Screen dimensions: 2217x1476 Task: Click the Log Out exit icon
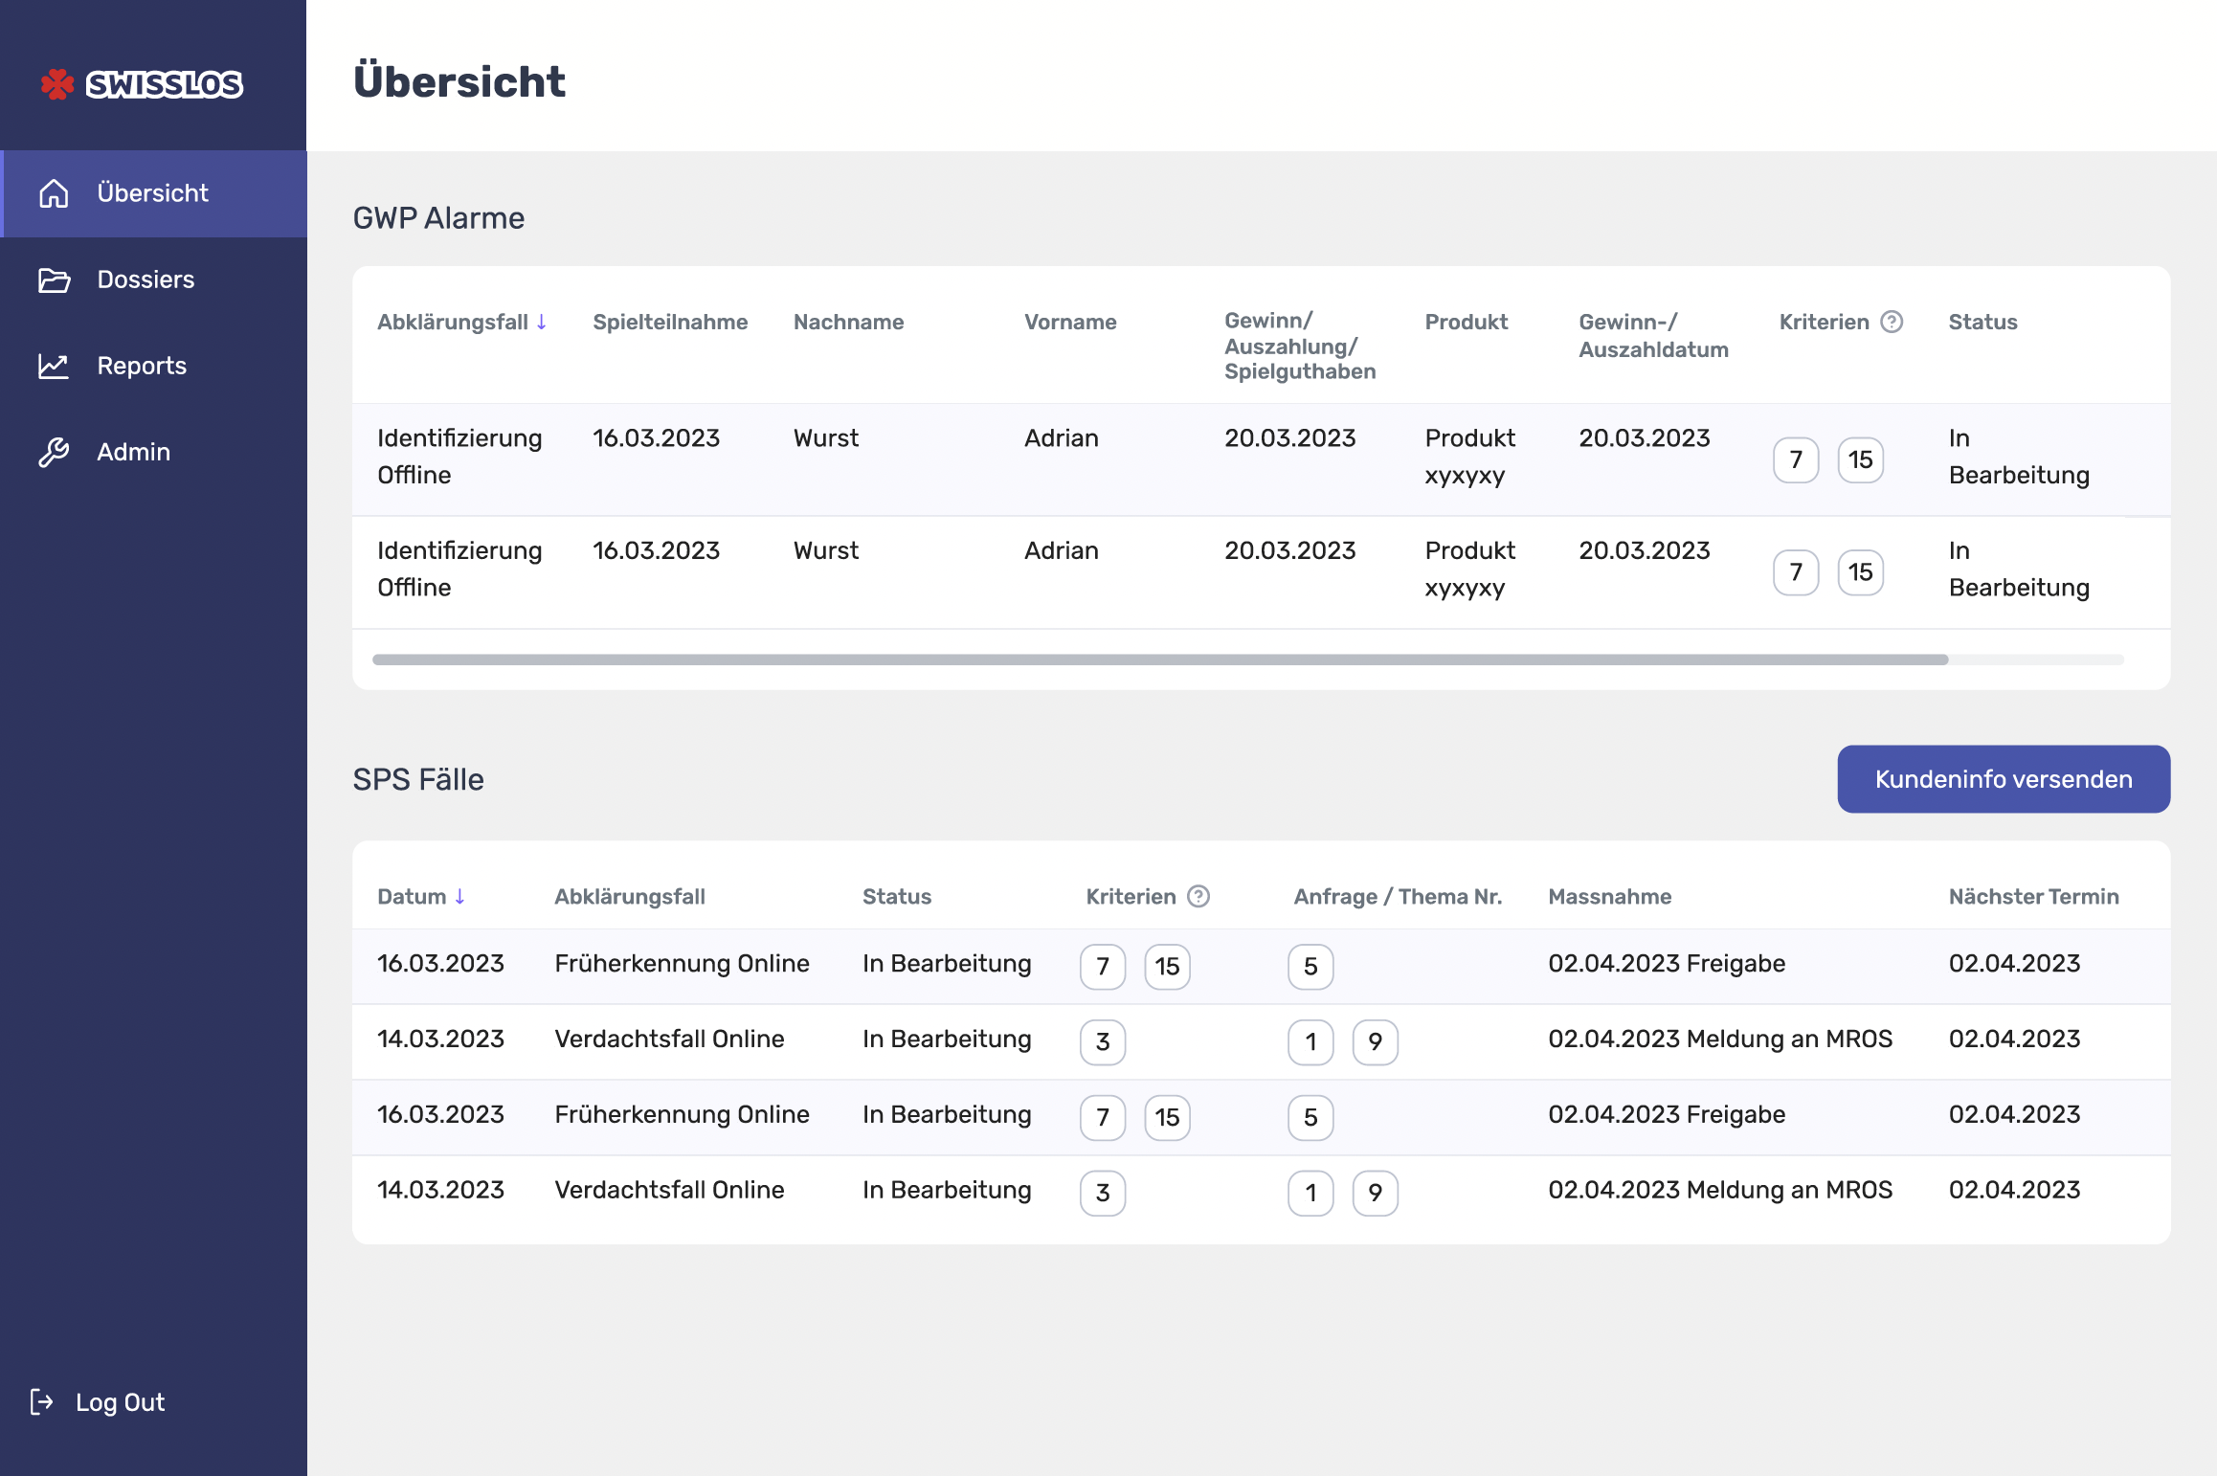tap(41, 1401)
